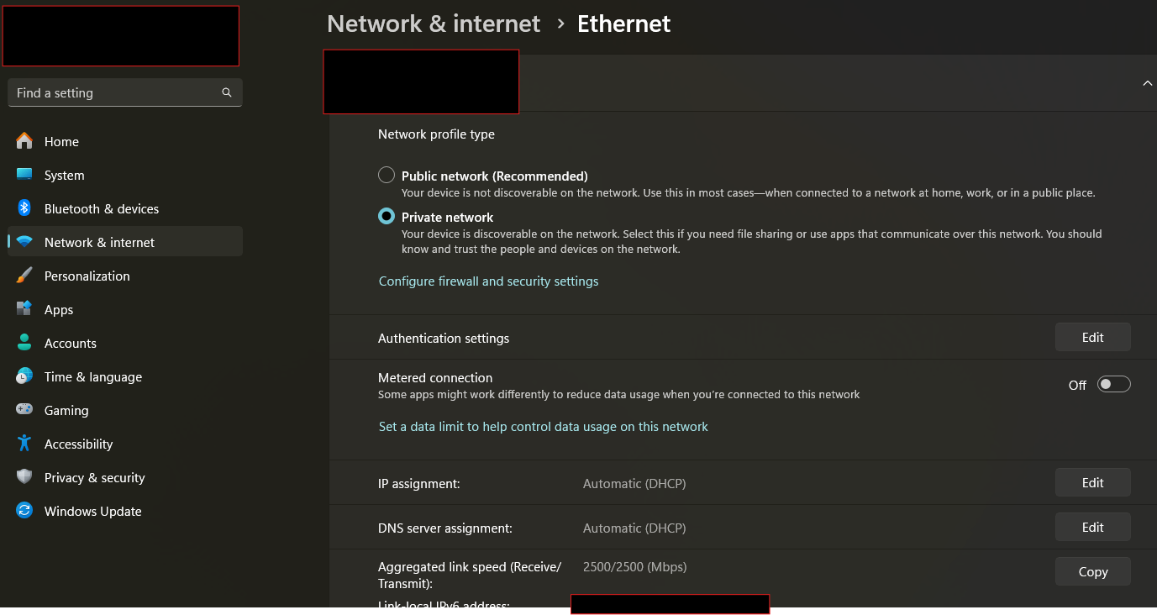
Task: Open Configure firewall and security settings link
Action: [488, 281]
